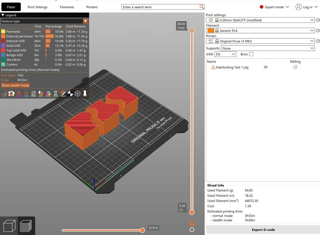Switch to the Plater tab
This screenshot has height=235, width=320.
[11, 7]
